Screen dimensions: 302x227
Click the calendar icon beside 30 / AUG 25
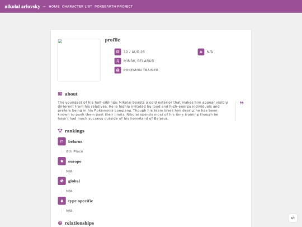117,52
